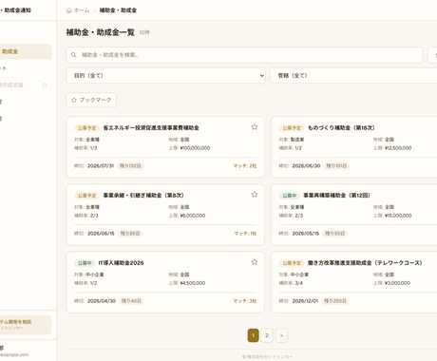Click 公募中 tag on IT導入補助金 card

85,263
